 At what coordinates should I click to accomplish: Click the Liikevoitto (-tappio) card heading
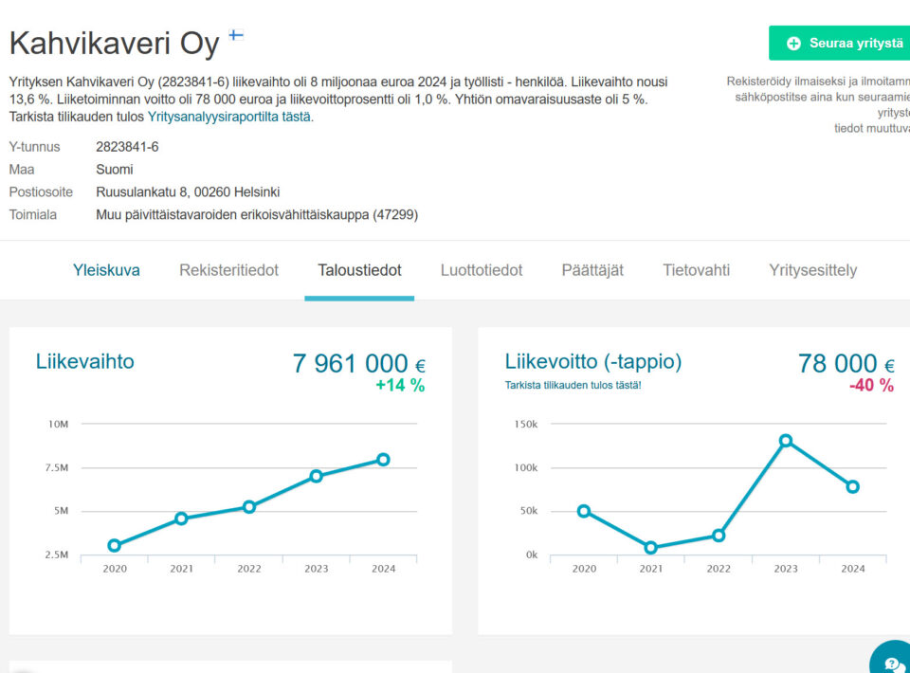point(593,361)
